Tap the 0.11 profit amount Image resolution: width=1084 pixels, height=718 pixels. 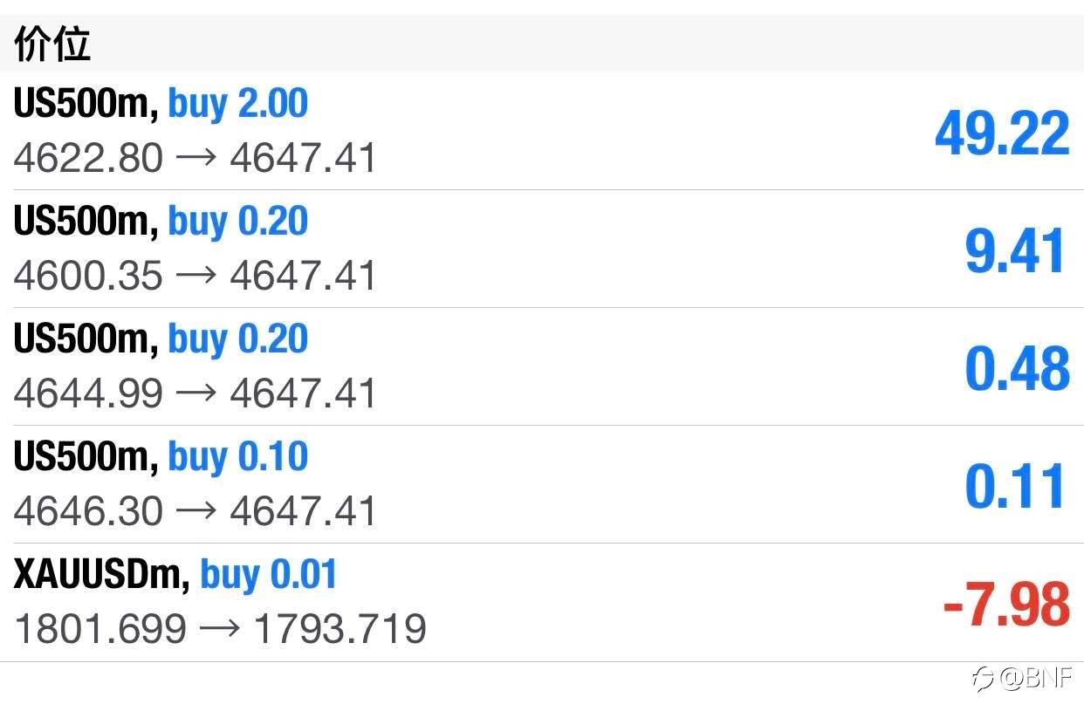pyautogui.click(x=1017, y=487)
